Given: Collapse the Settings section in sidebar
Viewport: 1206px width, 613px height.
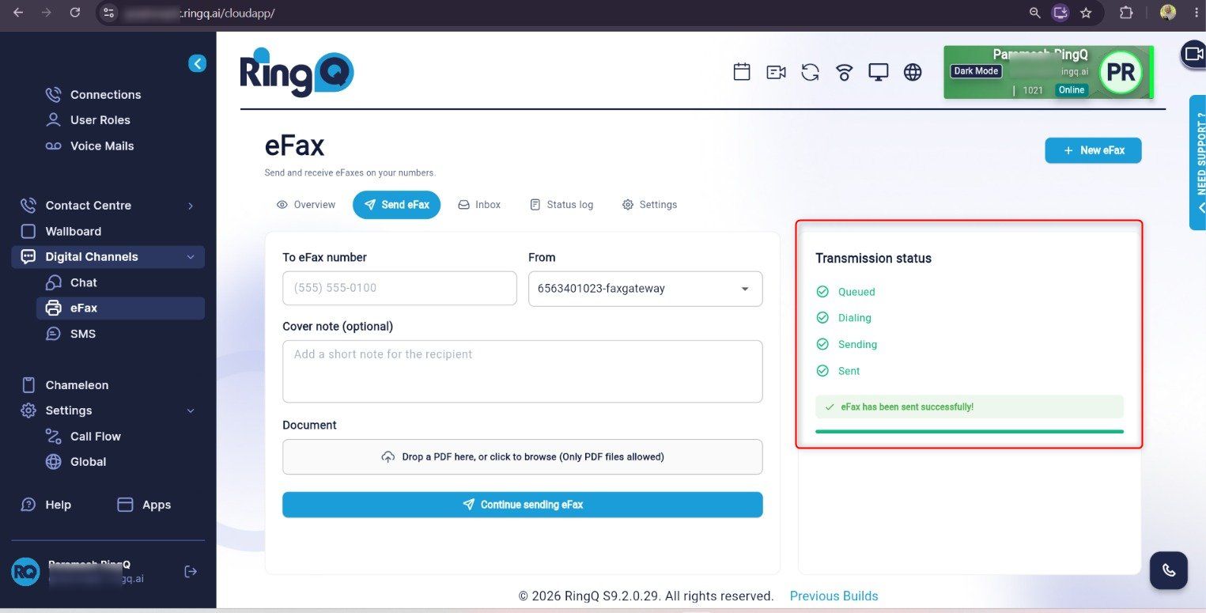Looking at the screenshot, I should 108,411.
